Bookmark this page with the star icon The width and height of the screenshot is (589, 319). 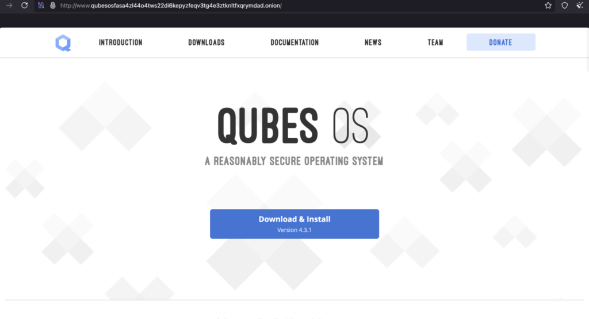[548, 6]
